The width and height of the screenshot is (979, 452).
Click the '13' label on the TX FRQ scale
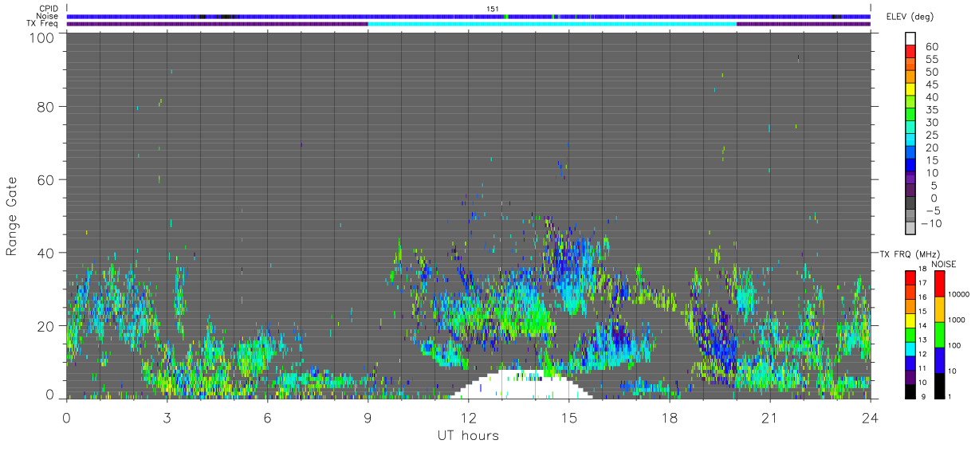click(922, 340)
